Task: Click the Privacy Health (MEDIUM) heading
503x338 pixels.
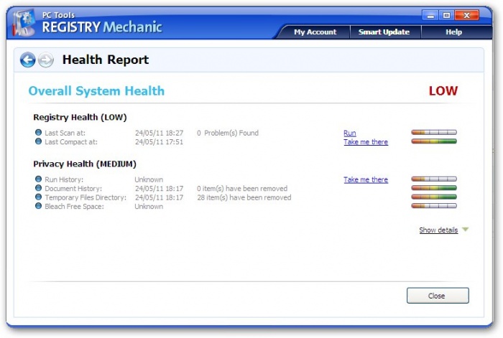Action: tap(85, 164)
